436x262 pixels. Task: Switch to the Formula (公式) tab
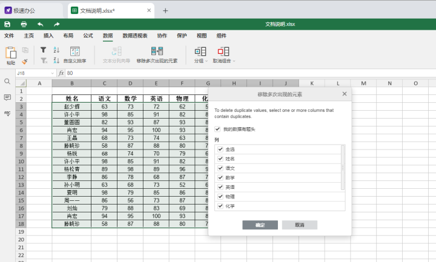88,36
